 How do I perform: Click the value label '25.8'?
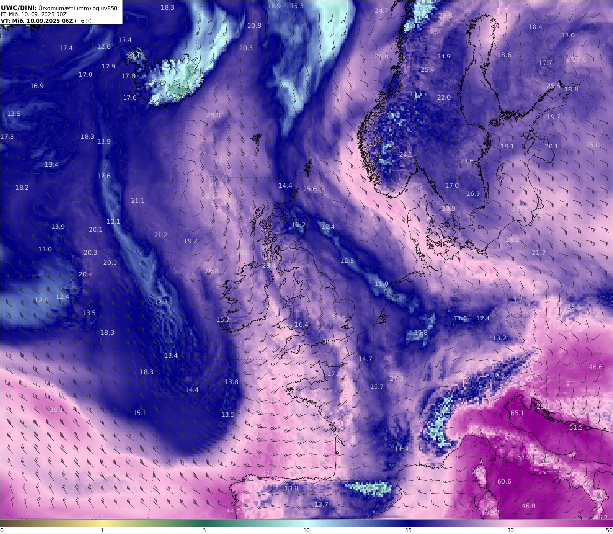click(x=214, y=115)
